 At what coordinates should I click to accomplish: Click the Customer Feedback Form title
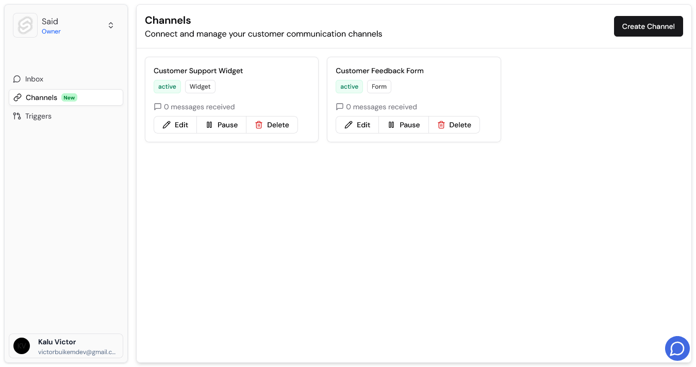pyautogui.click(x=379, y=71)
